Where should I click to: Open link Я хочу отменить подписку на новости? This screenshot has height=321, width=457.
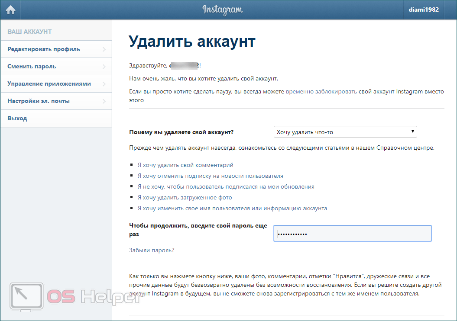click(211, 176)
